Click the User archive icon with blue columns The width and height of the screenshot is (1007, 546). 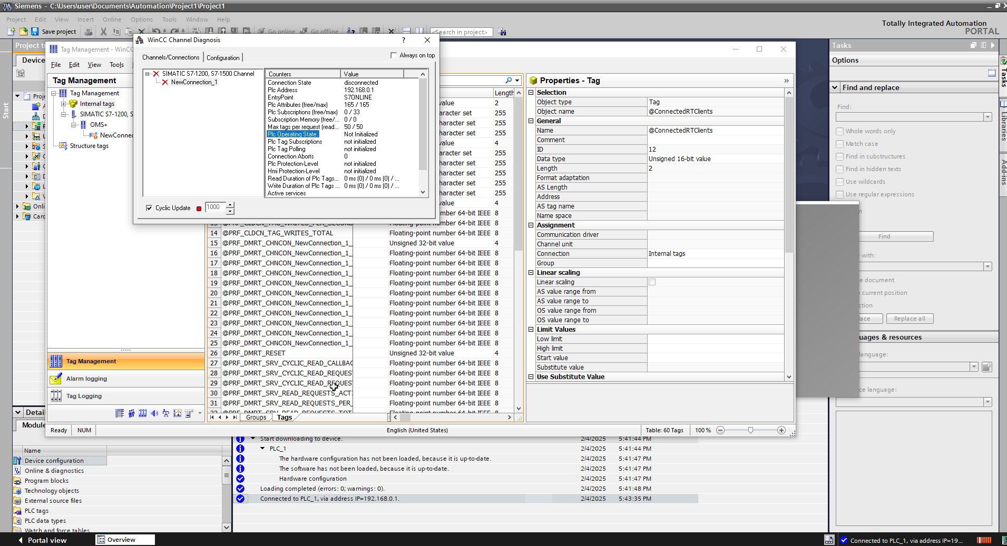[x=143, y=413]
